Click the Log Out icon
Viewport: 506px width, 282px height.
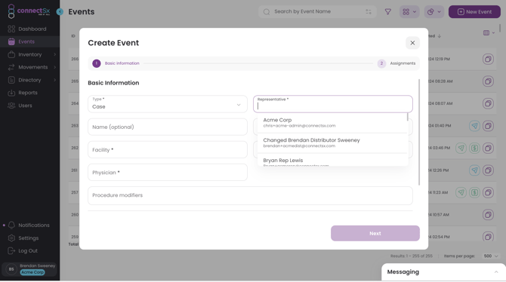[x=11, y=251]
